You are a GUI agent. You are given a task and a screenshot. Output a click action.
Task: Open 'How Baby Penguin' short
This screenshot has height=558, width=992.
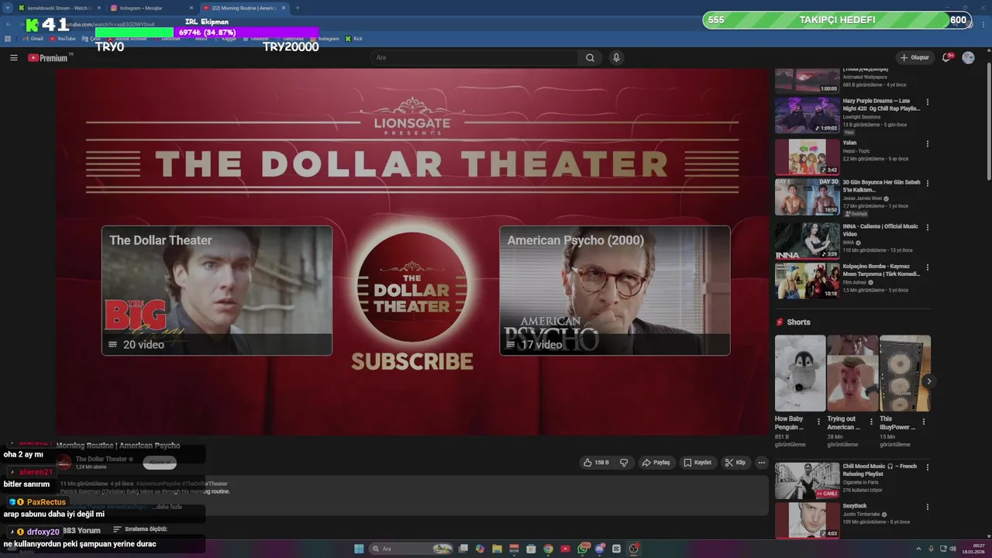800,373
